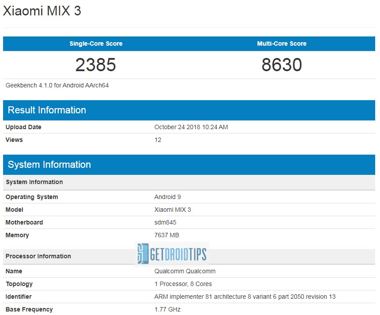Select the Single-Core Score header
Image resolution: width=380 pixels, height=315 pixels.
[x=96, y=43]
